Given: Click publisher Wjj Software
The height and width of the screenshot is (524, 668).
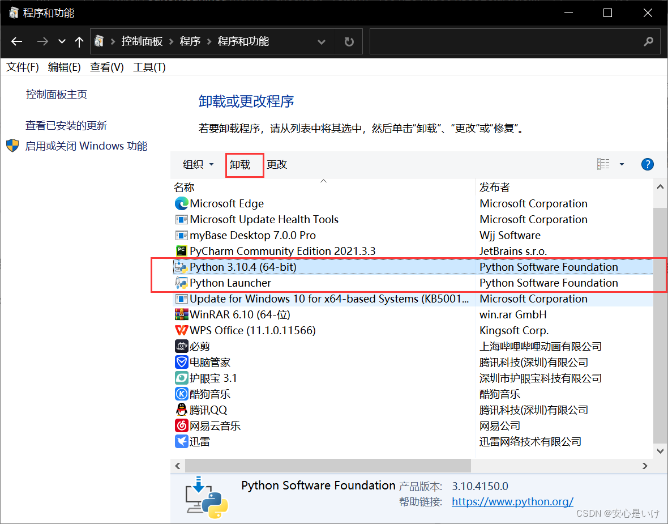Looking at the screenshot, I should 510,235.
